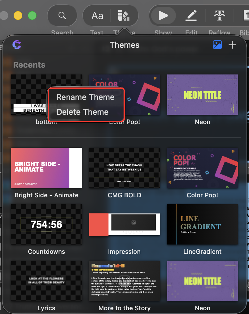This screenshot has height=314, width=249.
Task: Select the Bright Side - Animate theme thumbnail
Action: 46,168
